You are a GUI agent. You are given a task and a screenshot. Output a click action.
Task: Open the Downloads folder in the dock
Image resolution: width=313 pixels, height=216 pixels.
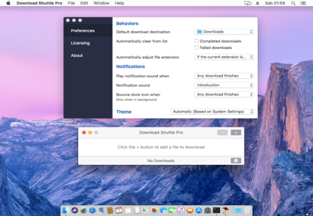click(x=238, y=210)
